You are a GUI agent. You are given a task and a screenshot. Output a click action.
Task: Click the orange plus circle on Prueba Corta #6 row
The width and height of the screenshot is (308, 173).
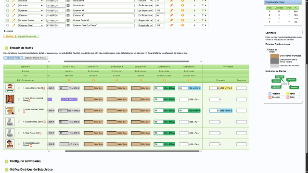182,20
